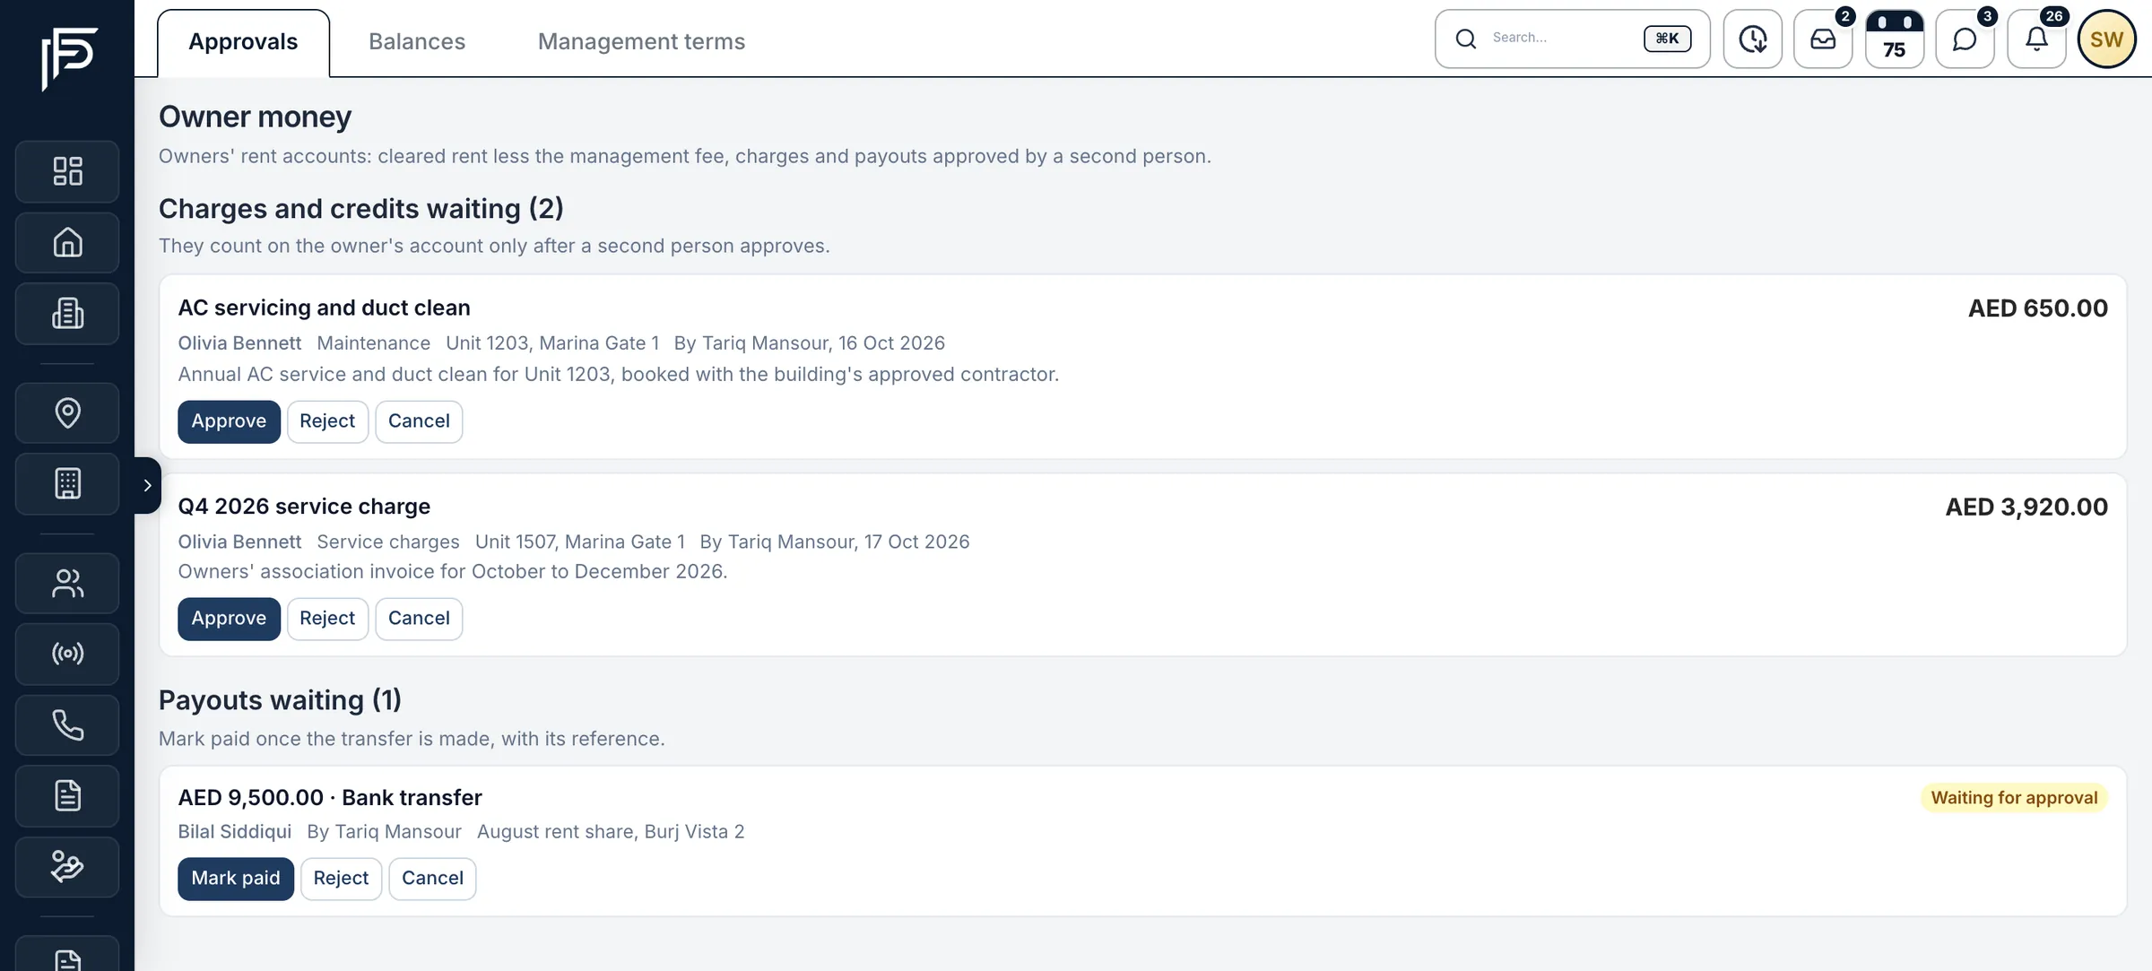2152x971 pixels.
Task: Open the buildings icon in sidebar
Action: pos(67,314)
